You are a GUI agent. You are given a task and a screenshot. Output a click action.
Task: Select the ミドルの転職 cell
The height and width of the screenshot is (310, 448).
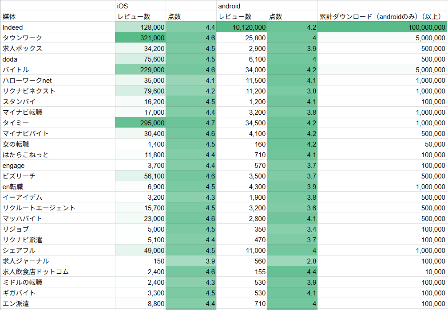pyautogui.click(x=57, y=283)
